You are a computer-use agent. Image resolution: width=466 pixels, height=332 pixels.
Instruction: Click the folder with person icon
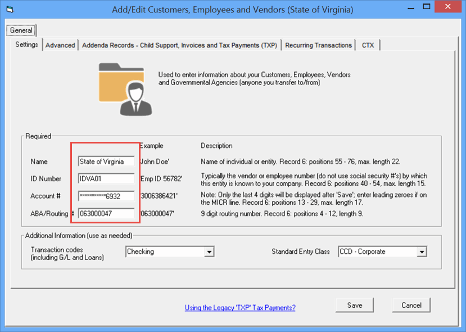(x=125, y=89)
